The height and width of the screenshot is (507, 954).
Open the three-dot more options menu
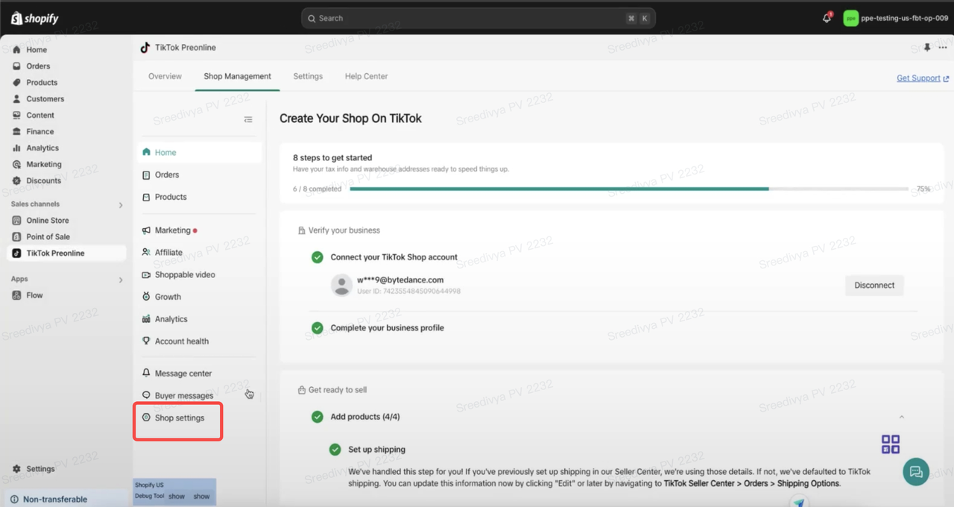click(x=943, y=48)
